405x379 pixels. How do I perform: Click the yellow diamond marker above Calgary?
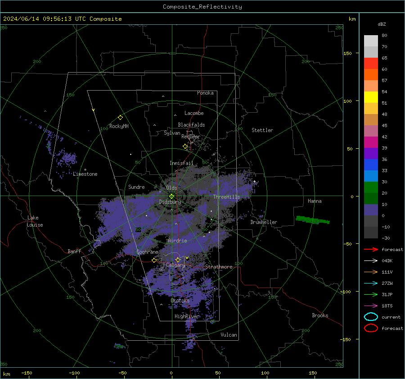click(178, 260)
